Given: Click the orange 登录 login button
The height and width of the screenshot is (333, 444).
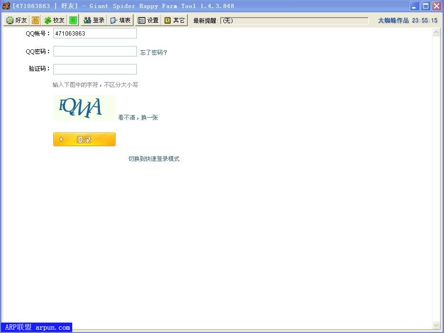Looking at the screenshot, I should point(85,139).
